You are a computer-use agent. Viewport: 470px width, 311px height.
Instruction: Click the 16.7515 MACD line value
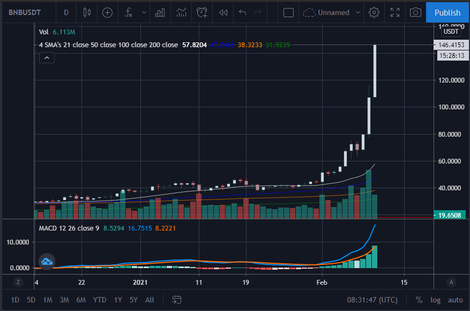click(140, 228)
